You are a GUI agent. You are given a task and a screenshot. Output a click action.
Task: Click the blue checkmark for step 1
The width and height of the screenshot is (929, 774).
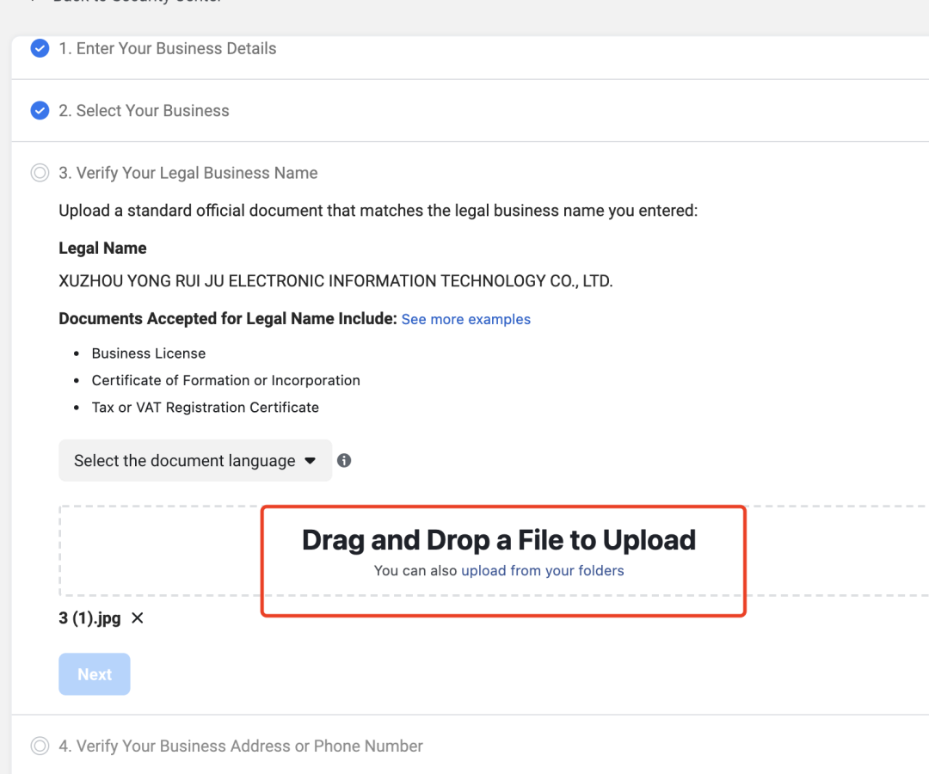(40, 48)
